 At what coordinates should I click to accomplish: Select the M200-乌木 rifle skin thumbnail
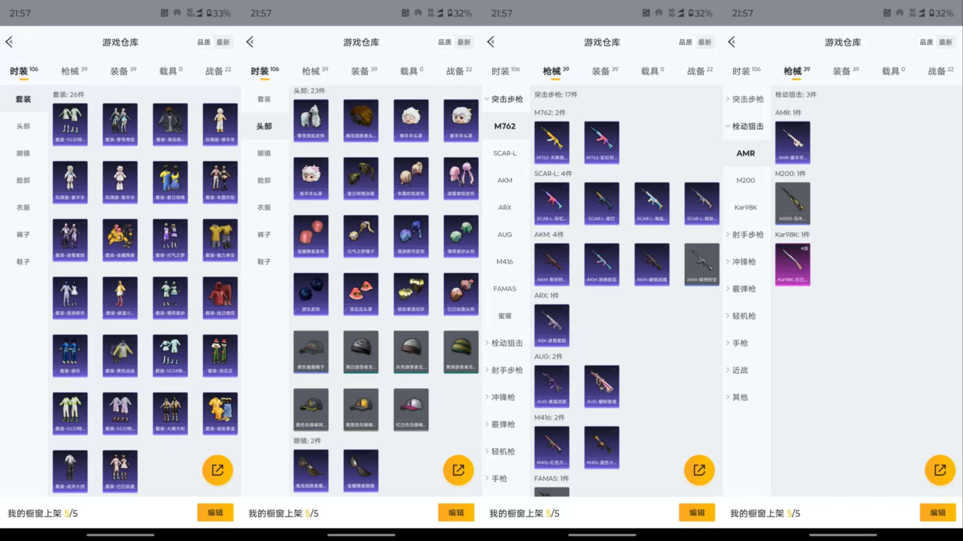[x=793, y=203]
